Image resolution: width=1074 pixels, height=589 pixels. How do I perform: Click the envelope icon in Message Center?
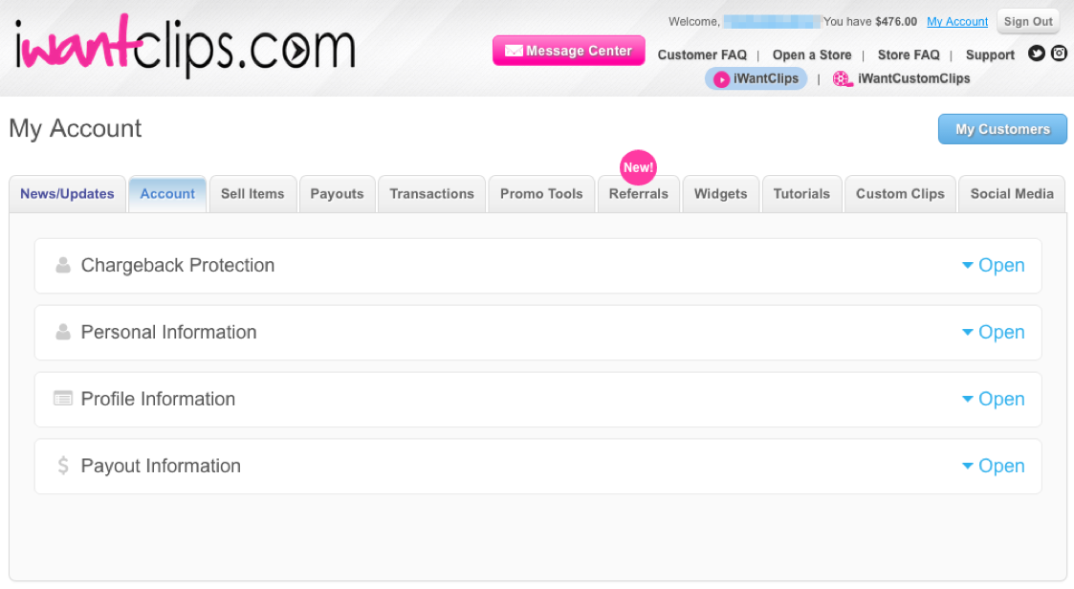[x=514, y=51]
